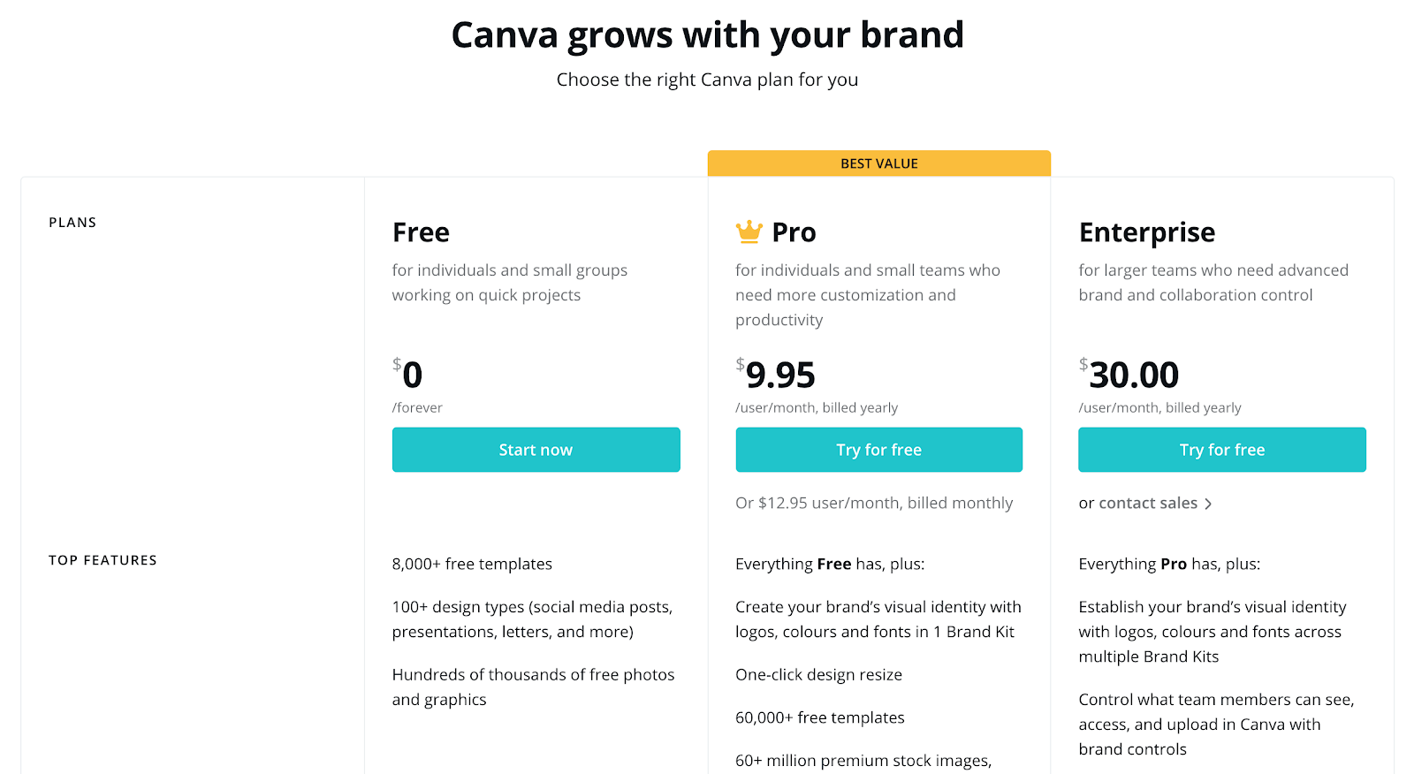This screenshot has width=1414, height=774.
Task: Click the chevron next to contact sales
Action: (1208, 504)
